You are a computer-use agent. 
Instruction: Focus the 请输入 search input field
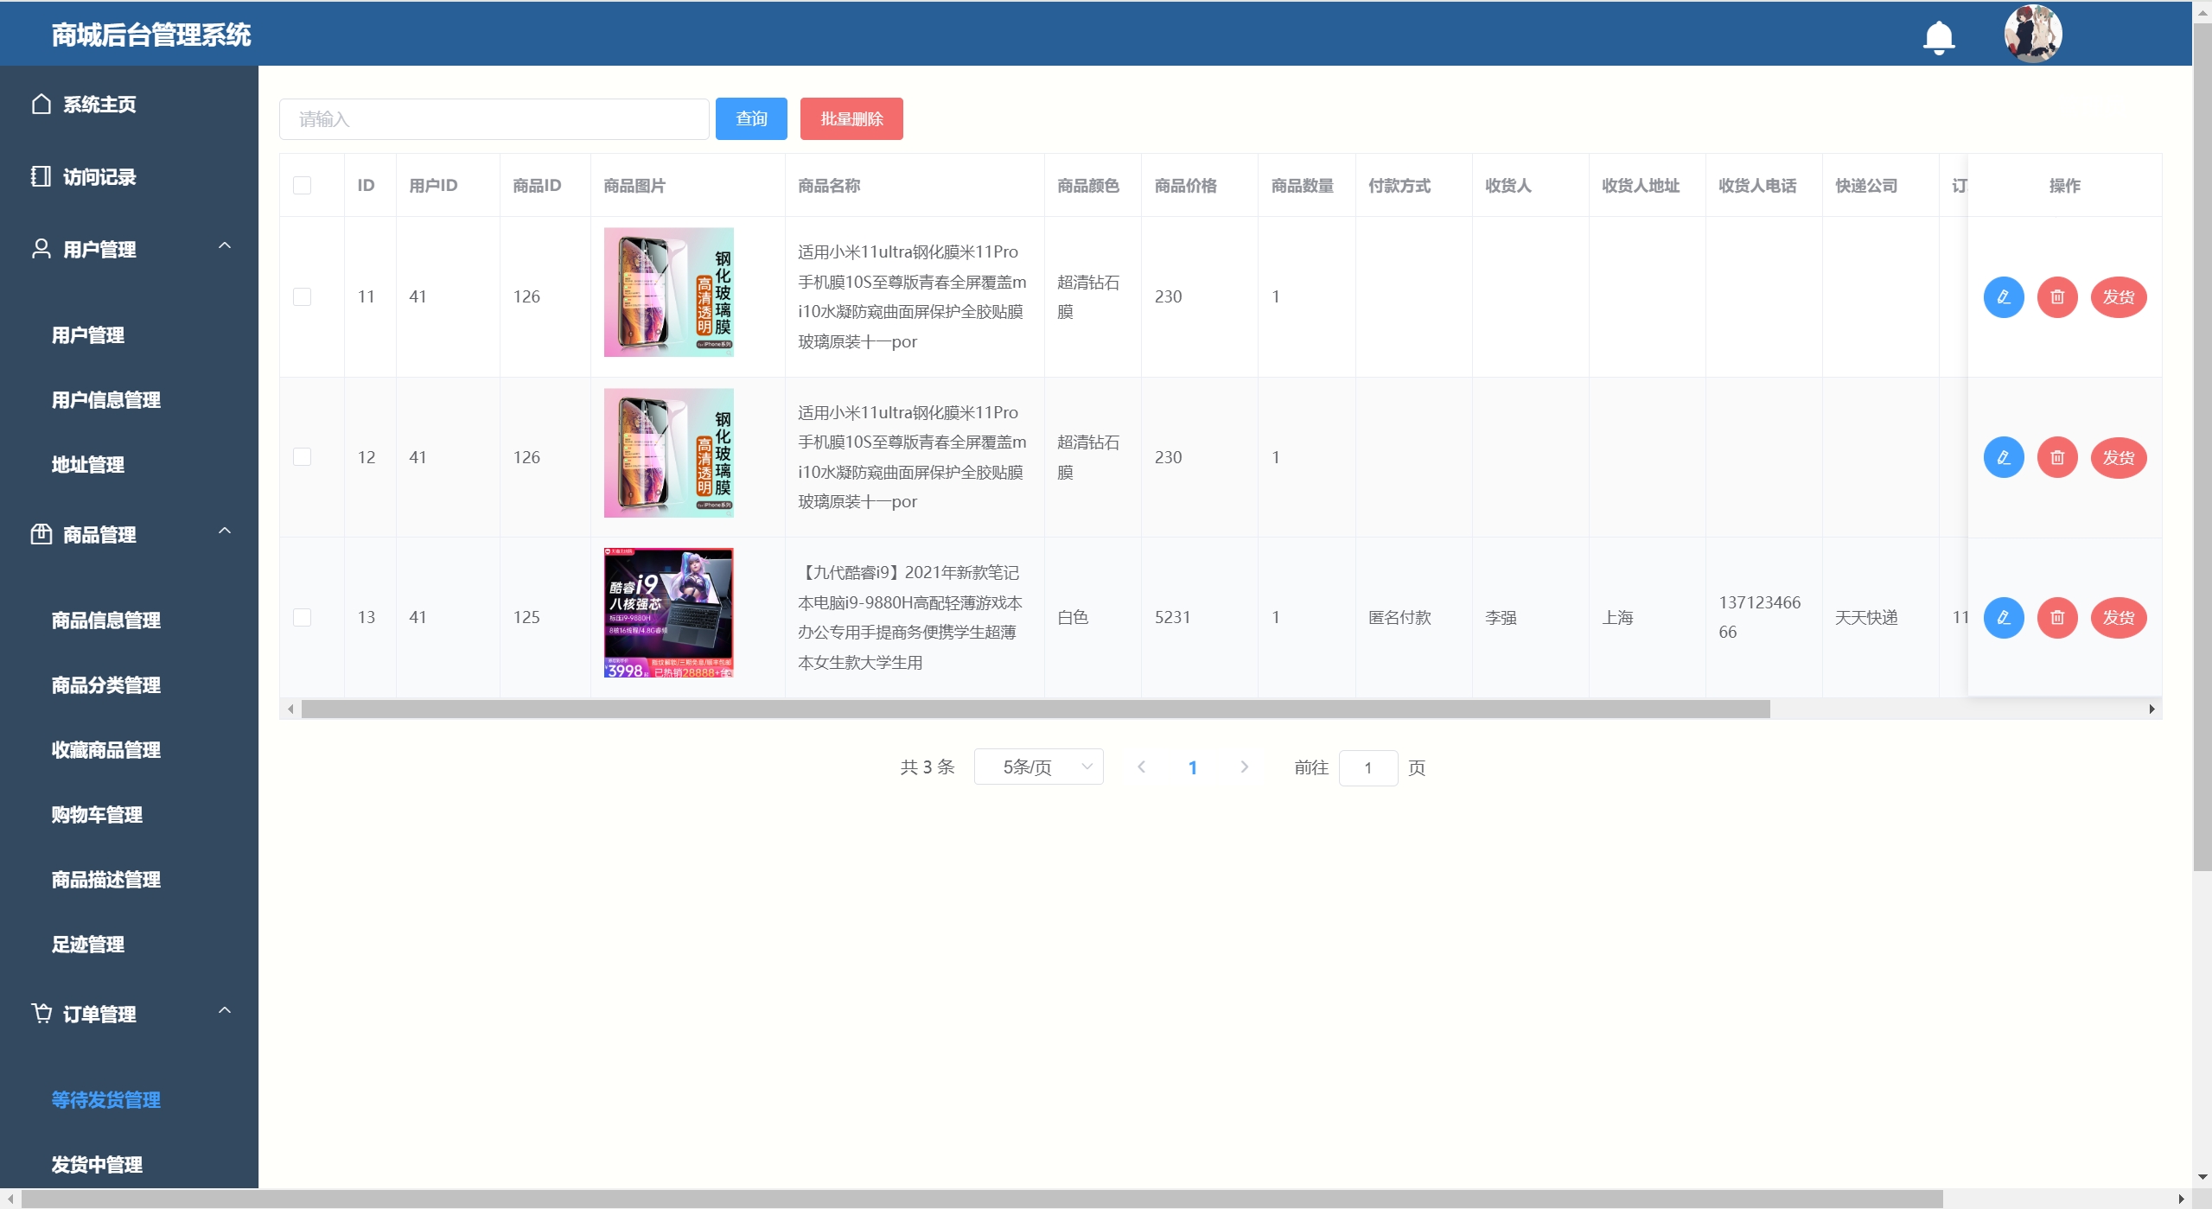click(x=494, y=119)
